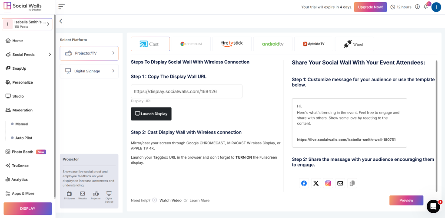Share the message via email icon

(x=340, y=183)
